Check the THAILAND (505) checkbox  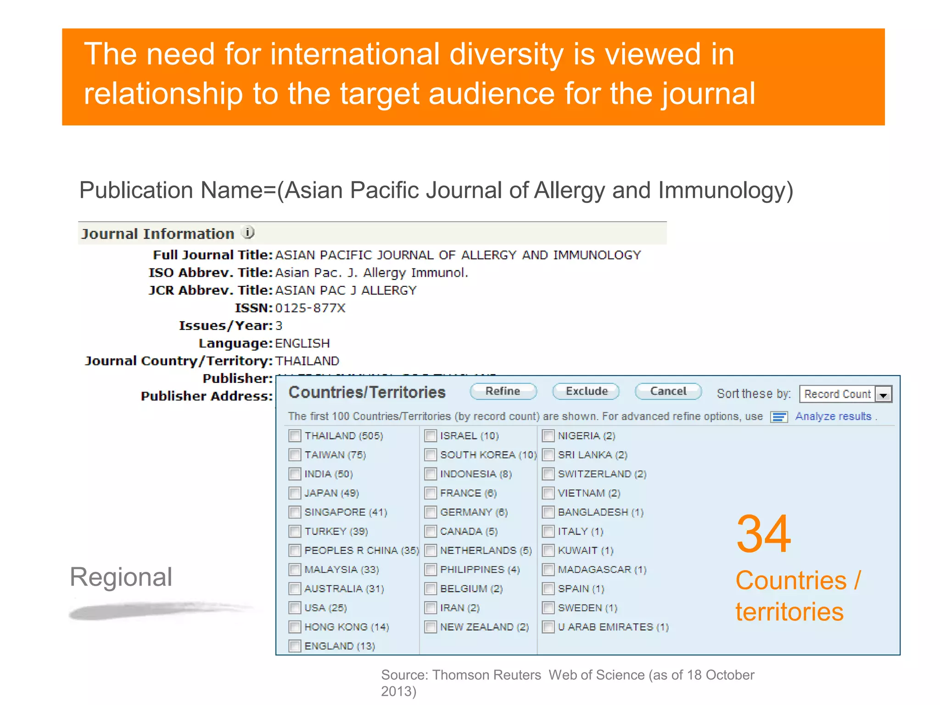tap(295, 436)
